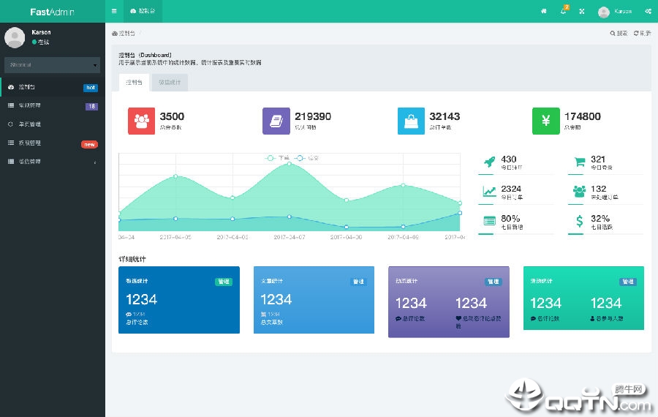Open notifications via the bell icon
658x417 pixels.
[563, 11]
